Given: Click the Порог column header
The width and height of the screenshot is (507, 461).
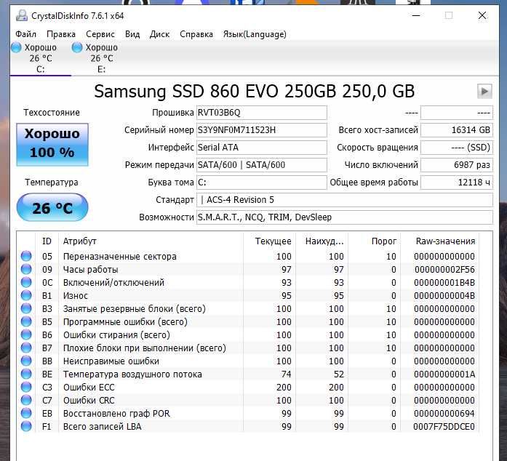Looking at the screenshot, I should (374, 241).
